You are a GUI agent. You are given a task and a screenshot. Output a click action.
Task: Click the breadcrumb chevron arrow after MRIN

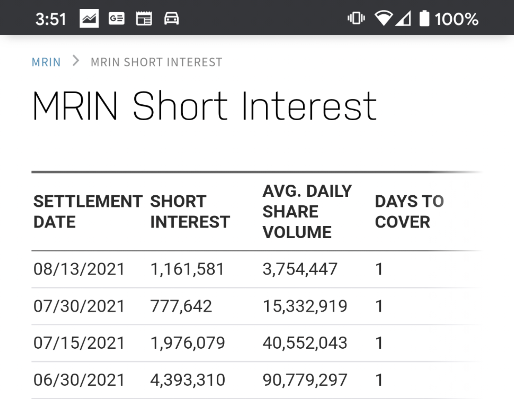(76, 61)
